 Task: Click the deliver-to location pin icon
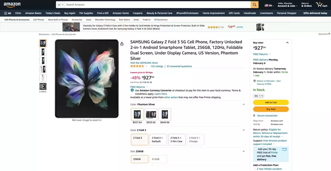coord(254,81)
